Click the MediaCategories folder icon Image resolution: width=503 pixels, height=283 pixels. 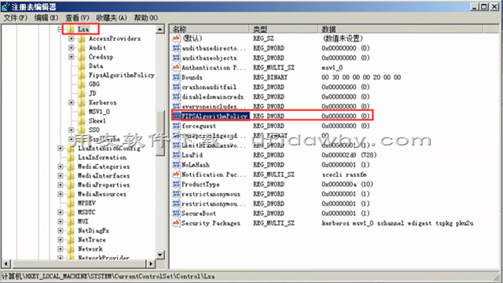click(72, 167)
